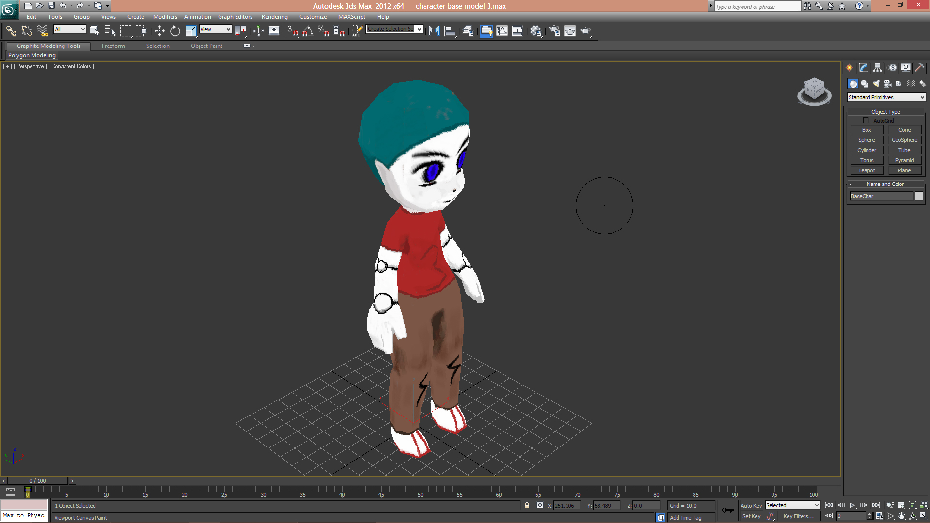This screenshot has height=523, width=930.
Task: Choose the Select Object arrow tool
Action: pos(95,31)
